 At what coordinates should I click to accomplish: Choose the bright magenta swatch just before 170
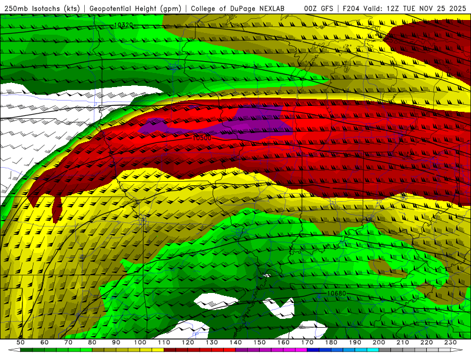point(301,349)
